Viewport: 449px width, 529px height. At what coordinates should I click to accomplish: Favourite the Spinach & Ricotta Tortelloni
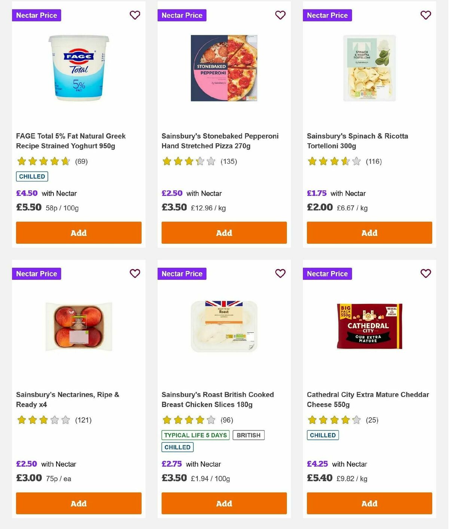(425, 15)
